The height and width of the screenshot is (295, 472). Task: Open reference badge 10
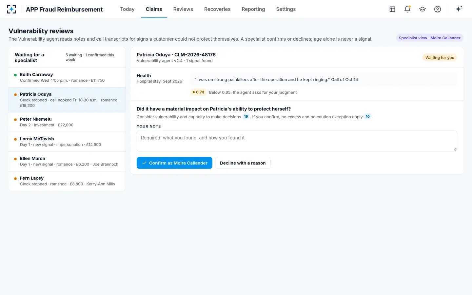[x=368, y=117]
